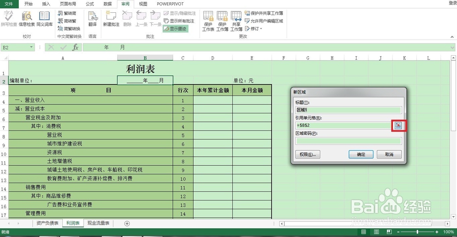457x237 pixels.
Task: Click 保护并共享工作簿
Action: [264, 13]
